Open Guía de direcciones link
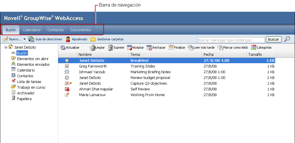295x143 pixels. (49, 39)
